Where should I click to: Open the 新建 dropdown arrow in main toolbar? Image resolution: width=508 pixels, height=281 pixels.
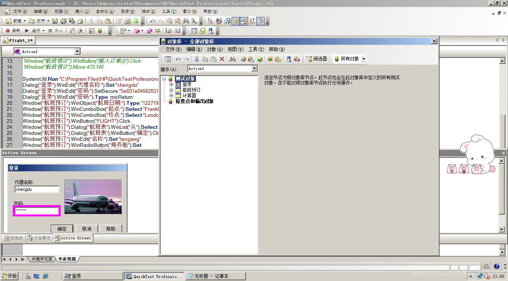(x=25, y=21)
